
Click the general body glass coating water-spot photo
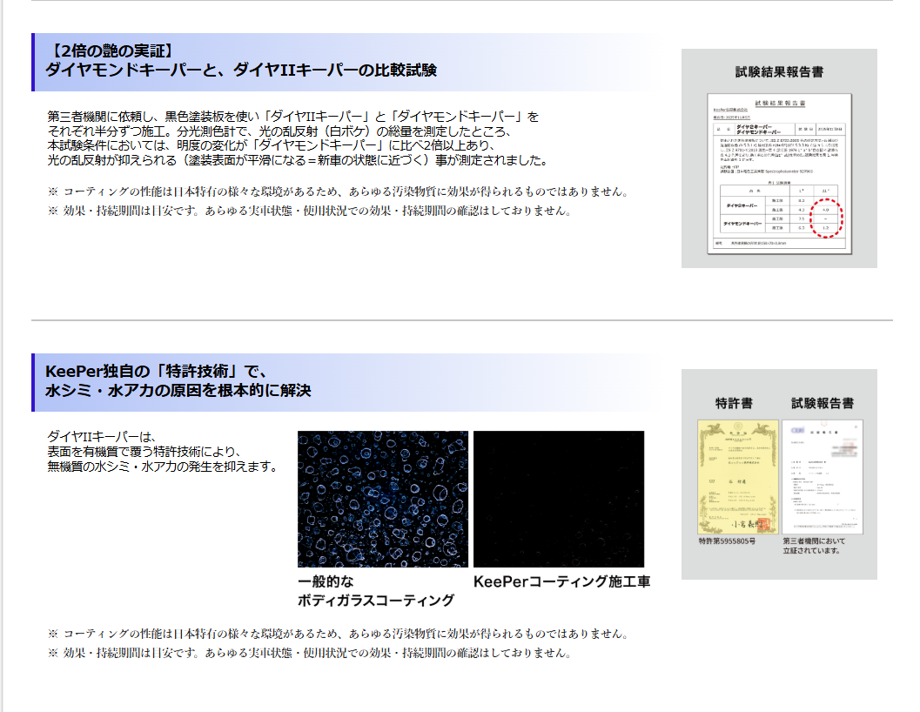[383, 499]
